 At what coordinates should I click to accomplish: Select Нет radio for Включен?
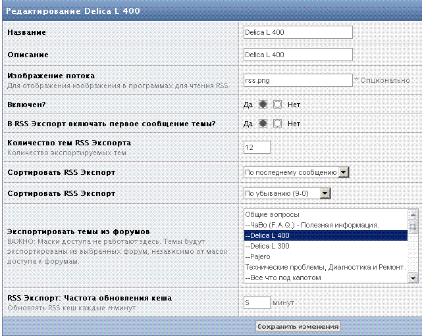[x=277, y=105]
